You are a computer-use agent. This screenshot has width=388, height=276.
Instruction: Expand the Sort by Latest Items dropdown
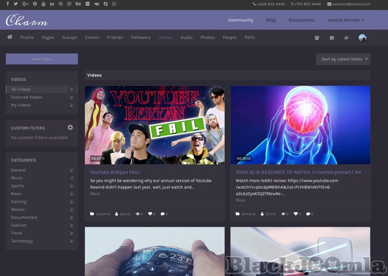coord(343,59)
